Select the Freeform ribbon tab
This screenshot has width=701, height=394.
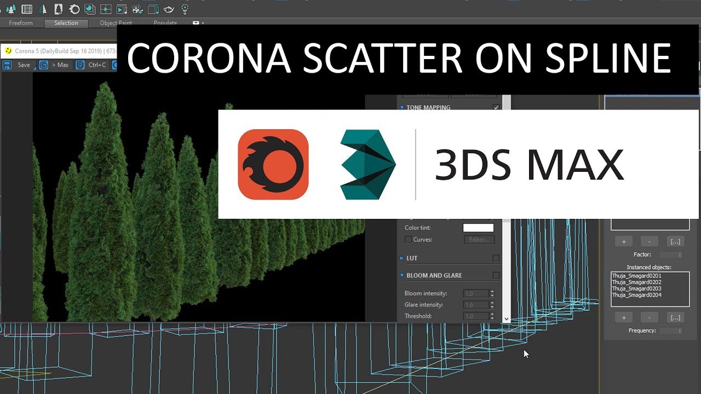pos(21,23)
